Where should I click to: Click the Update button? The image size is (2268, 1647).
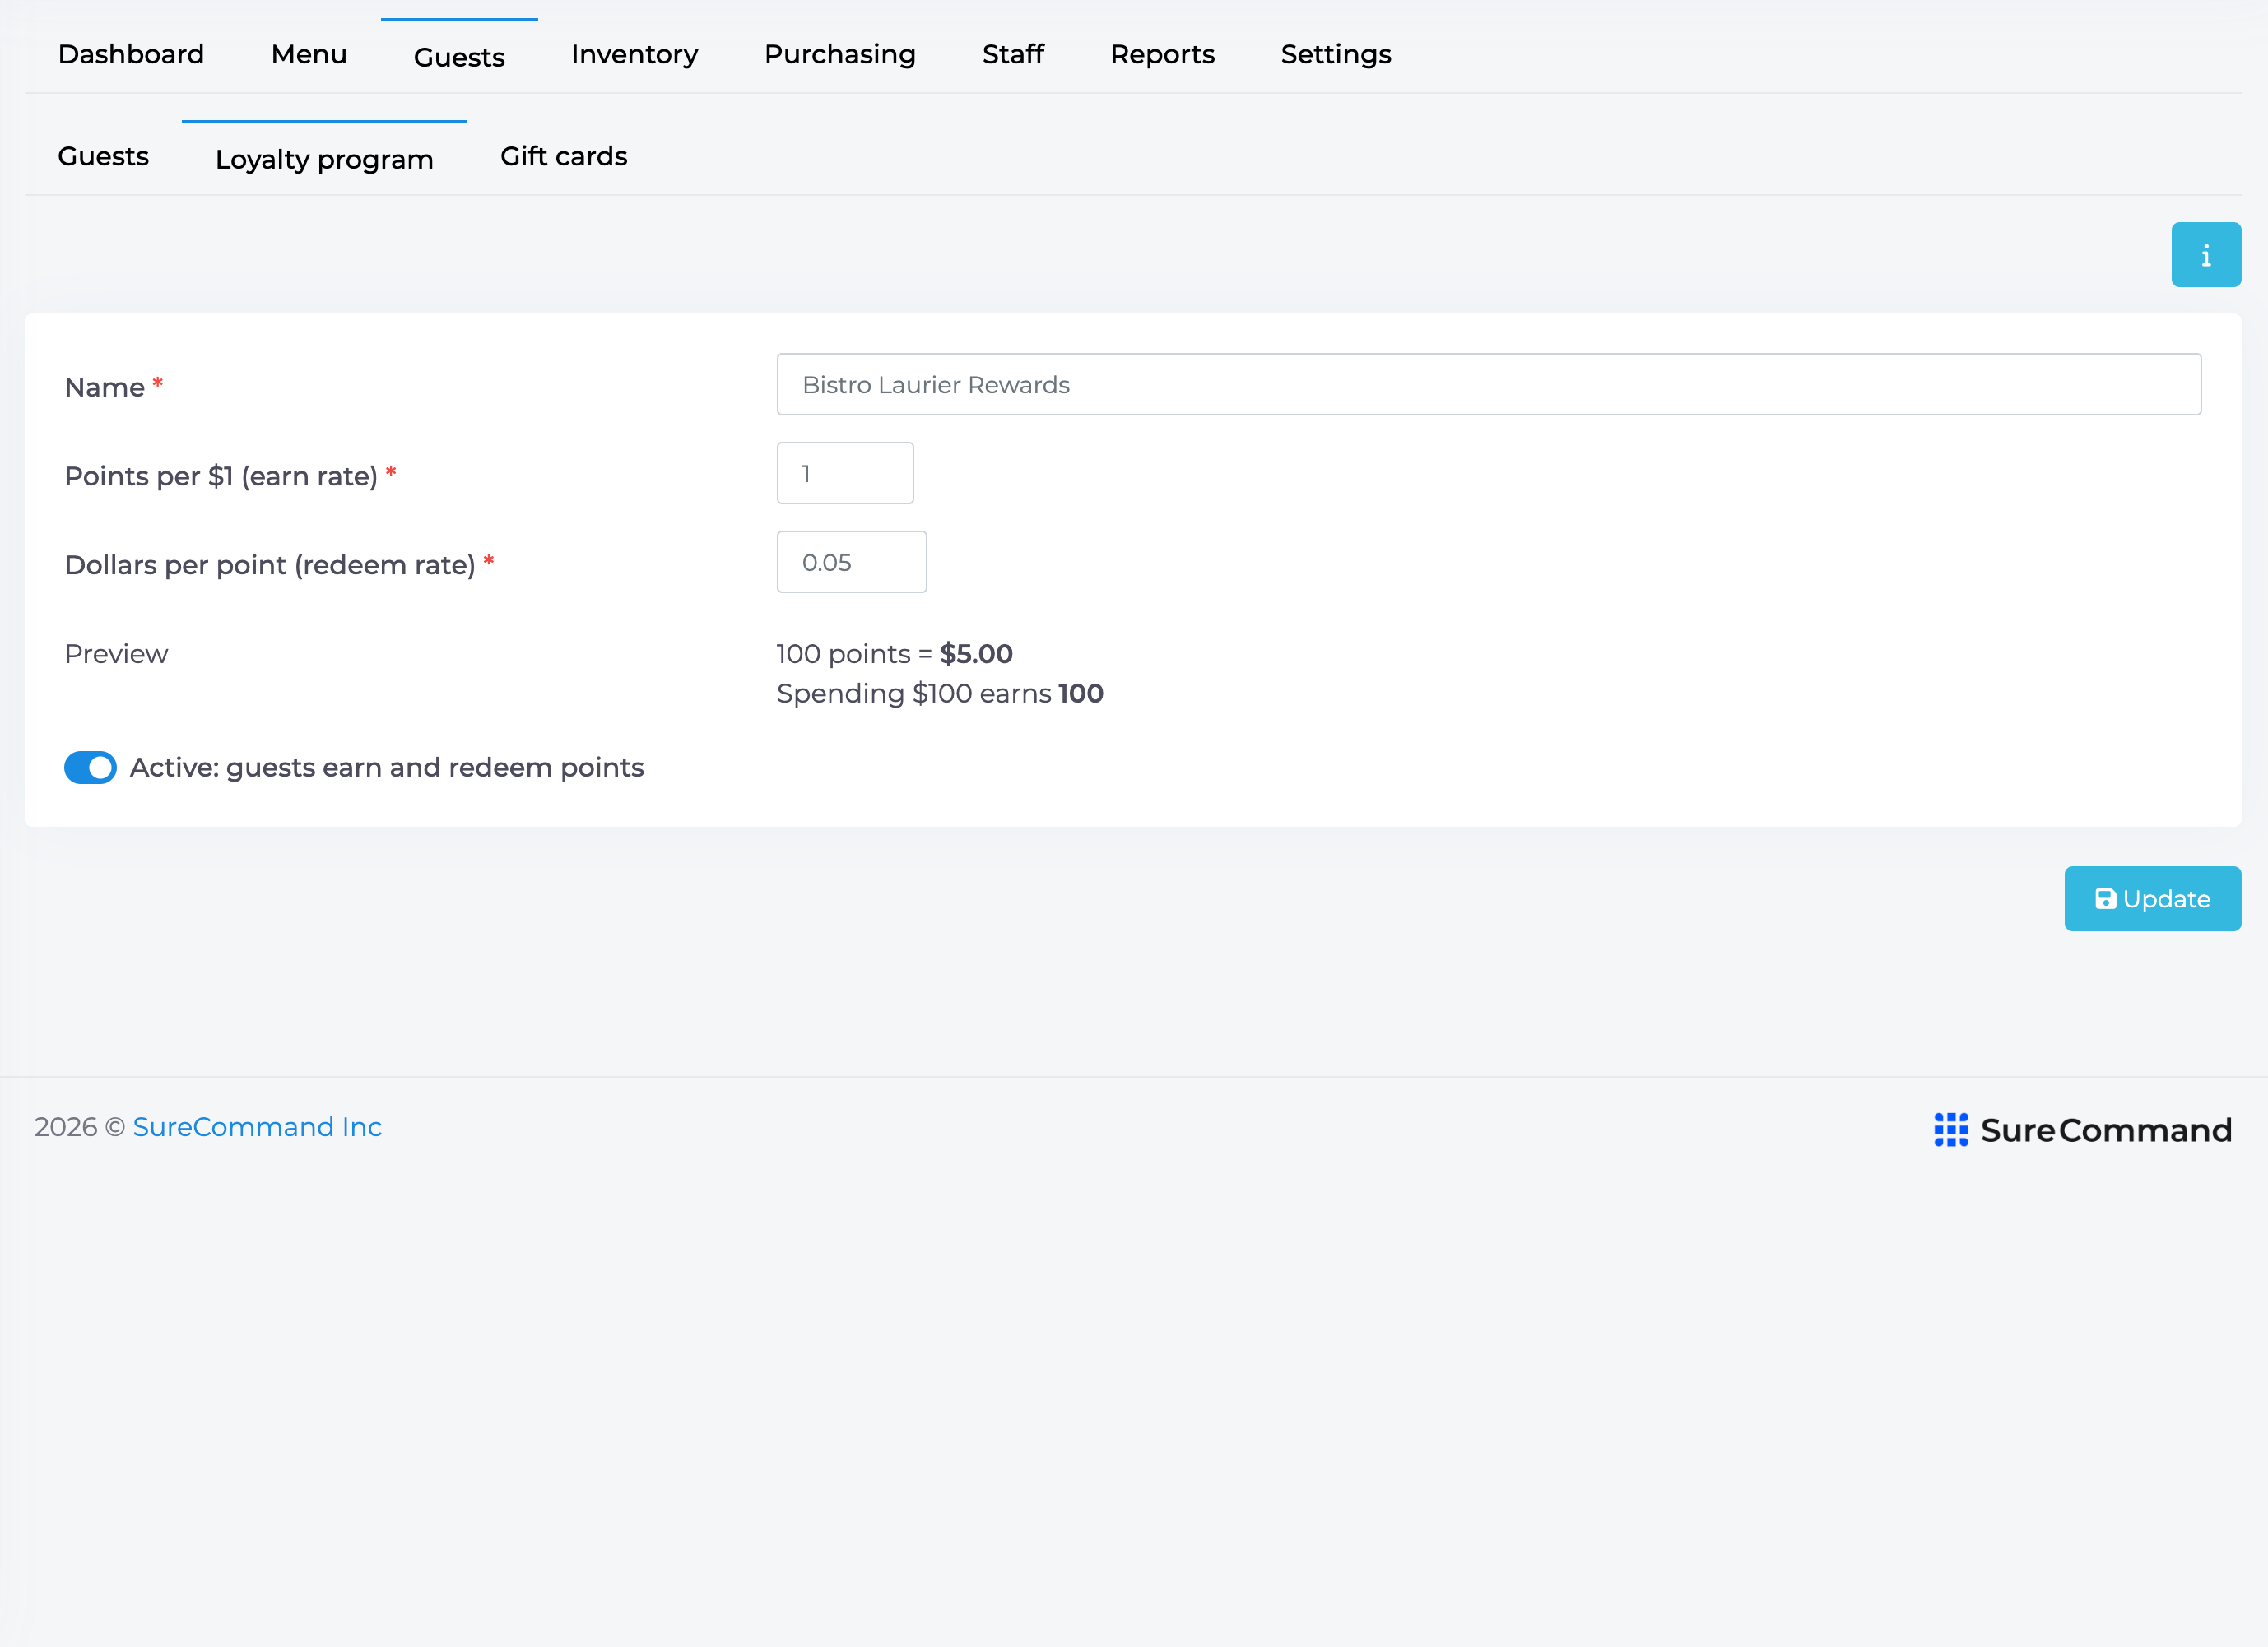(2152, 899)
